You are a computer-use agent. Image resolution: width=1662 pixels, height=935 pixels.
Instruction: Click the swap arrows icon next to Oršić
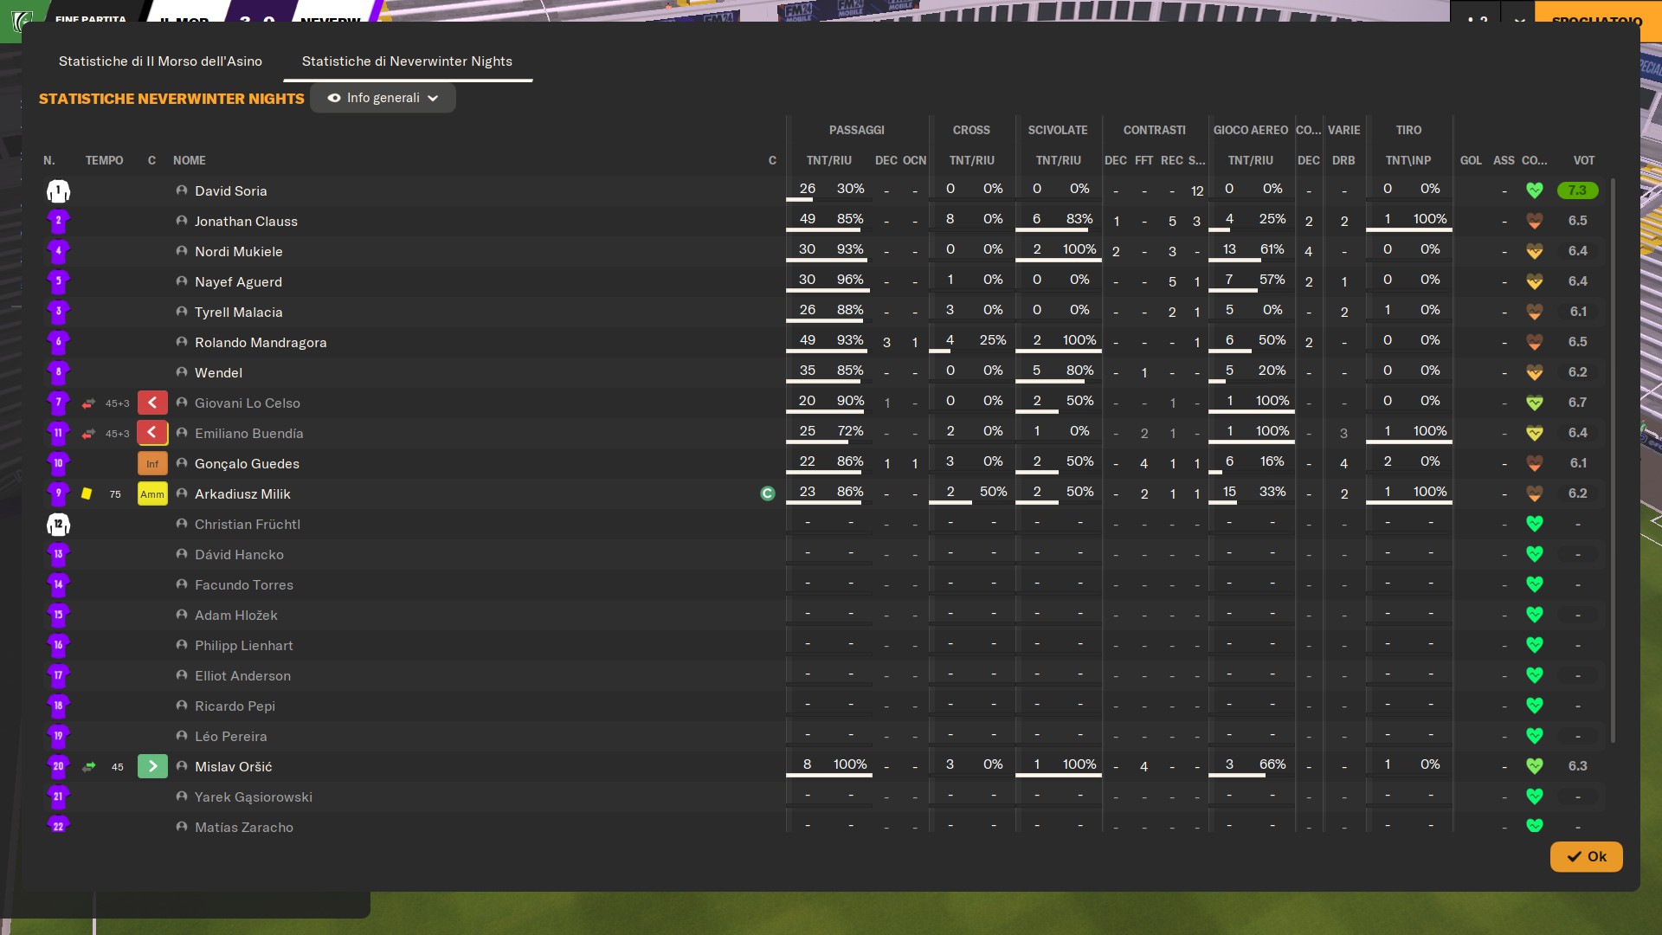click(88, 766)
